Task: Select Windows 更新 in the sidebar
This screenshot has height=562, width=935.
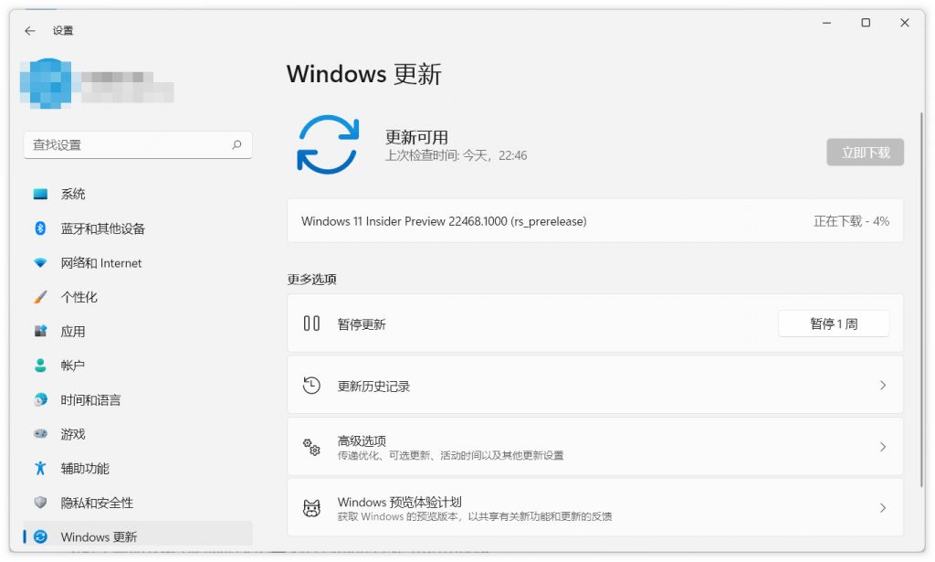Action: [x=138, y=535]
